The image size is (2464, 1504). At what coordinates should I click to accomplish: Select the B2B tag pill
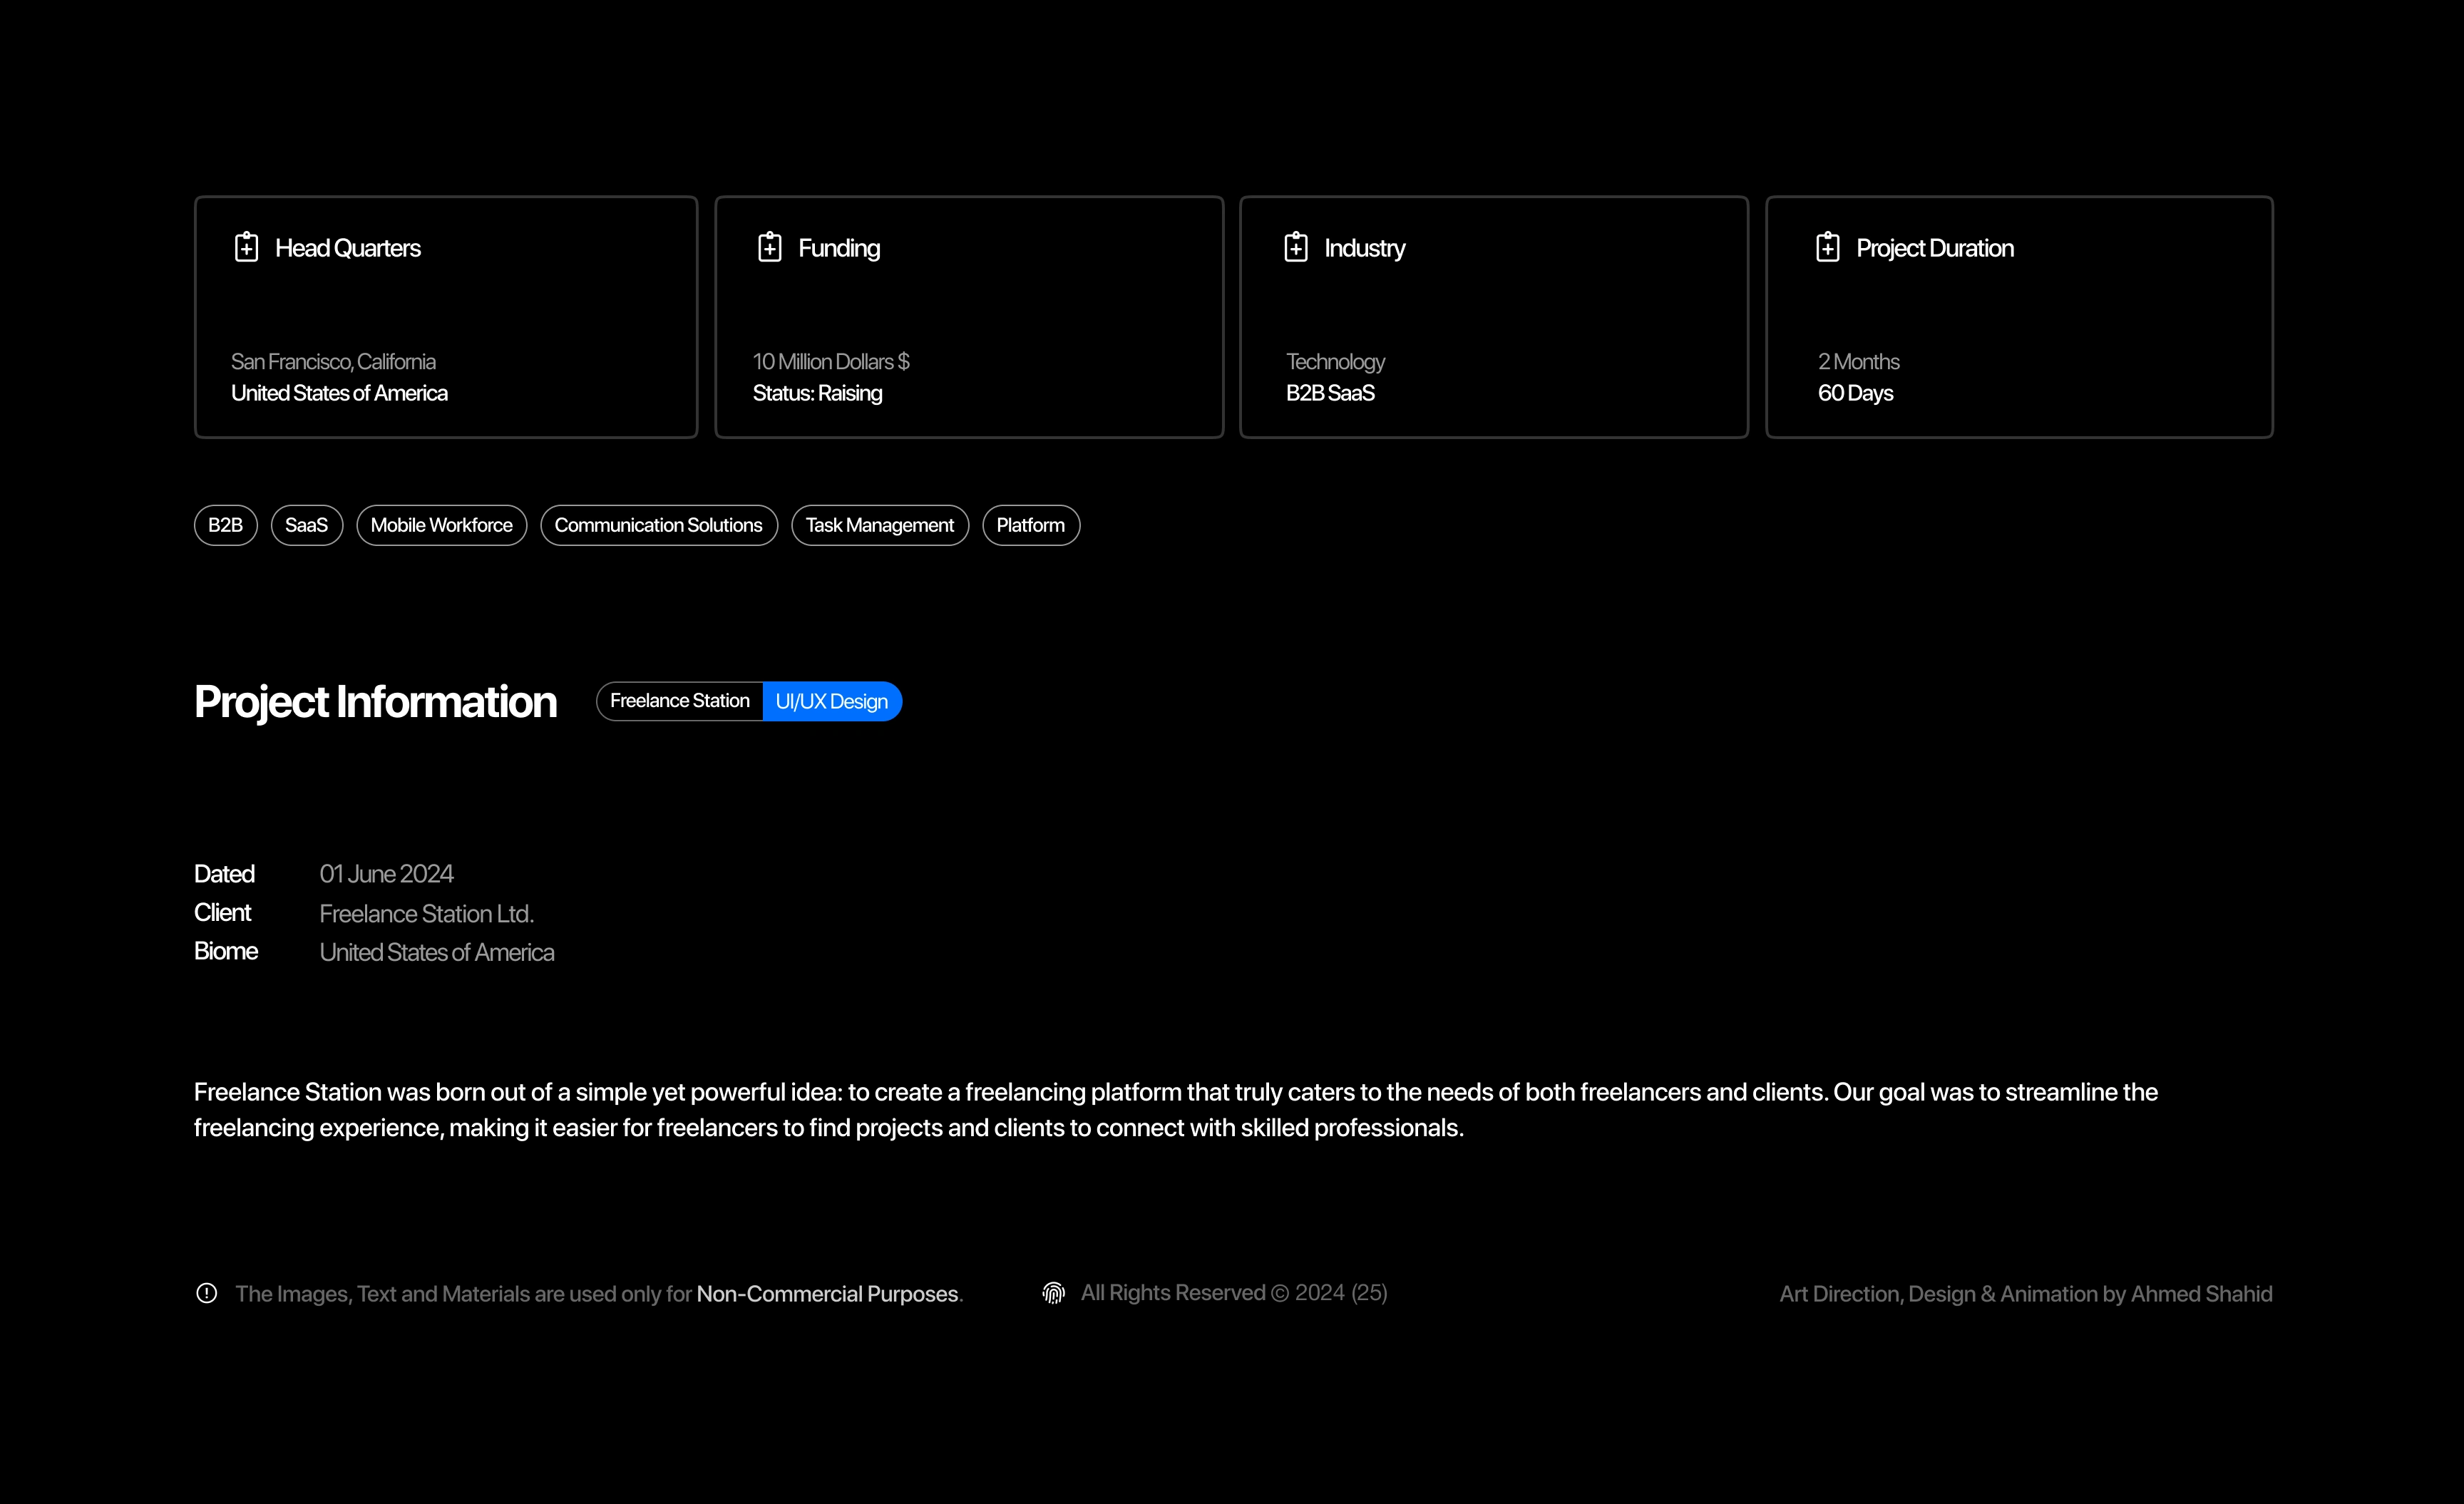[x=225, y=525]
